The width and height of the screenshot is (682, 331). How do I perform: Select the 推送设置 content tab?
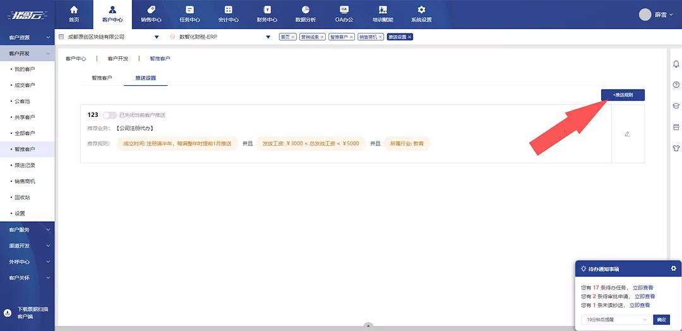click(x=146, y=78)
